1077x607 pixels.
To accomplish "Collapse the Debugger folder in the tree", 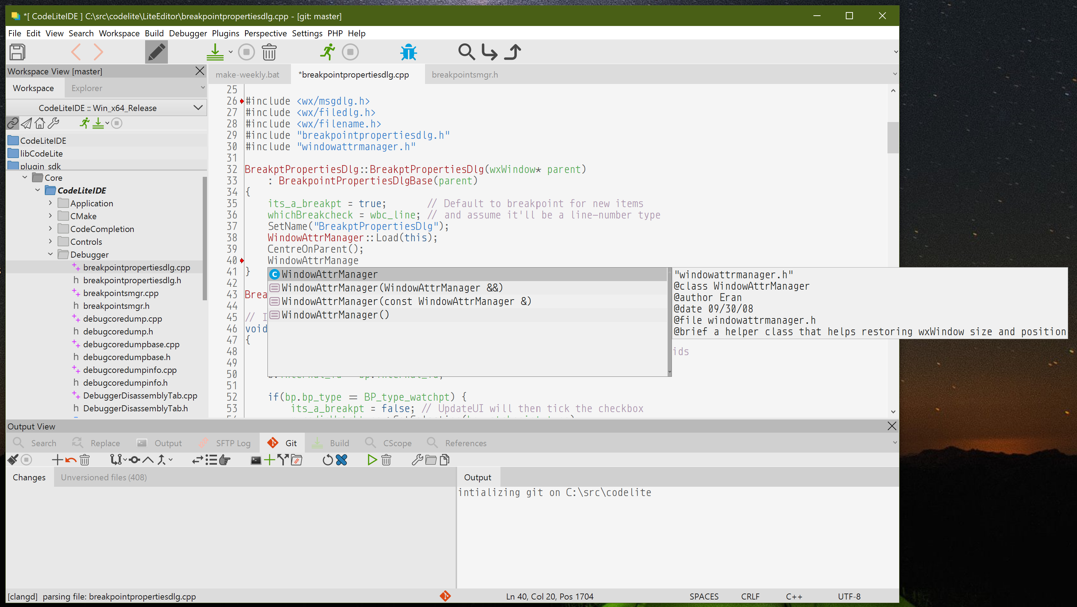I will tap(50, 254).
